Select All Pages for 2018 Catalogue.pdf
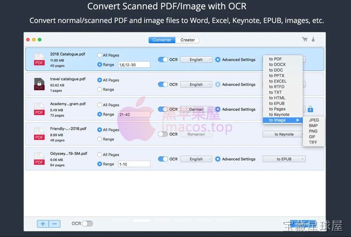Image resolution: width=351 pixels, height=237 pixels. 100,55
